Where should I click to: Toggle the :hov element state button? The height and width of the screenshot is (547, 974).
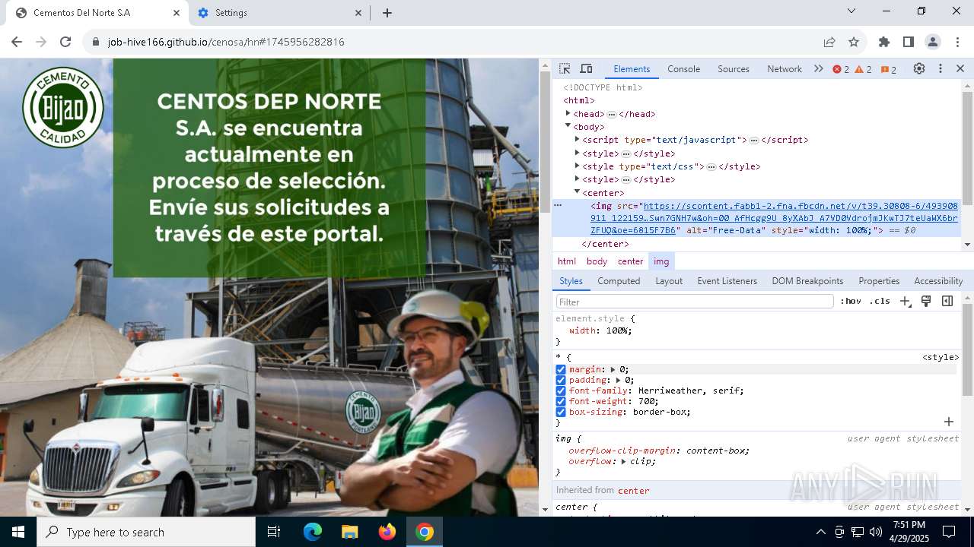pos(850,301)
